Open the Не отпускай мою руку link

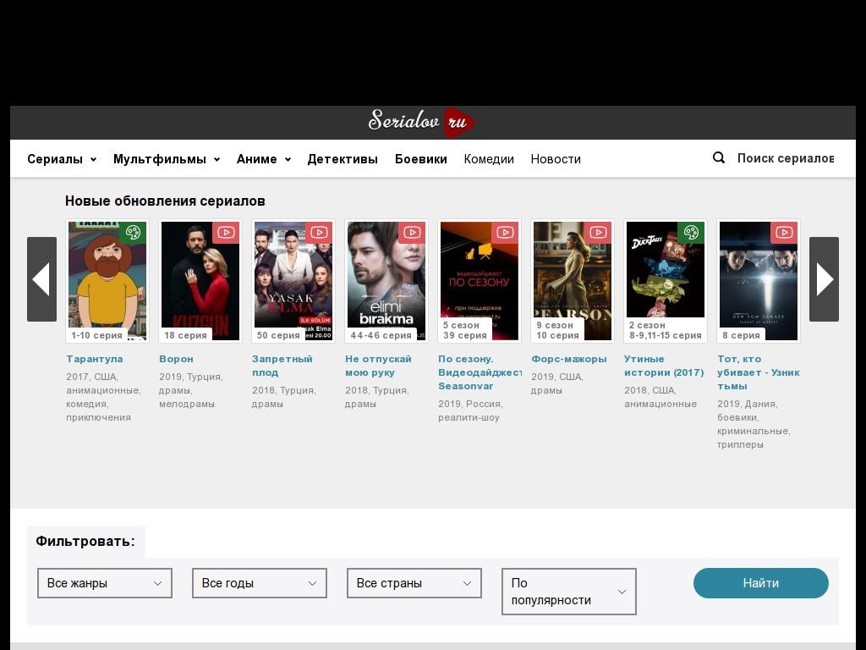click(x=378, y=366)
